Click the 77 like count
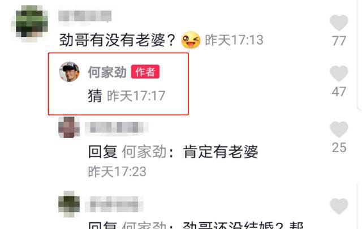The width and height of the screenshot is (362, 229). (339, 41)
